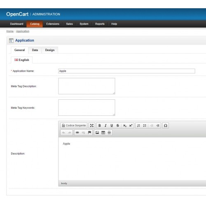Apply italic formatting in editor

click(x=105, y=126)
